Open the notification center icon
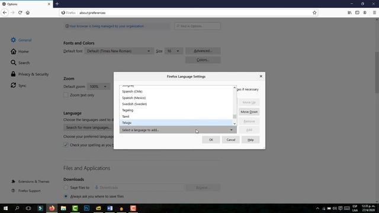This screenshot has width=379, height=213. [x=341, y=208]
